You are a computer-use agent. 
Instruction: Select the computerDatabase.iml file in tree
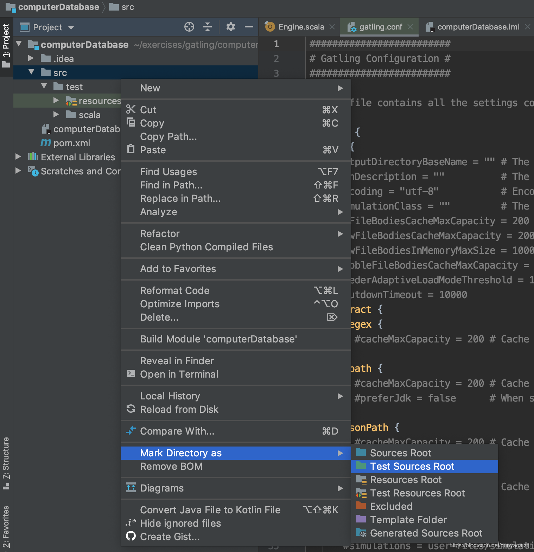click(82, 129)
